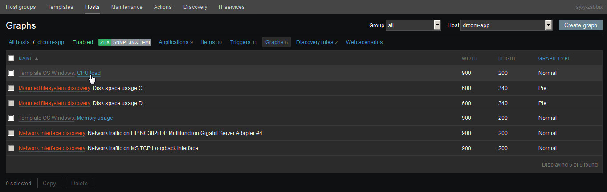This screenshot has height=192, width=607.
Task: Click the JMX availability status badge
Action: coord(133,42)
